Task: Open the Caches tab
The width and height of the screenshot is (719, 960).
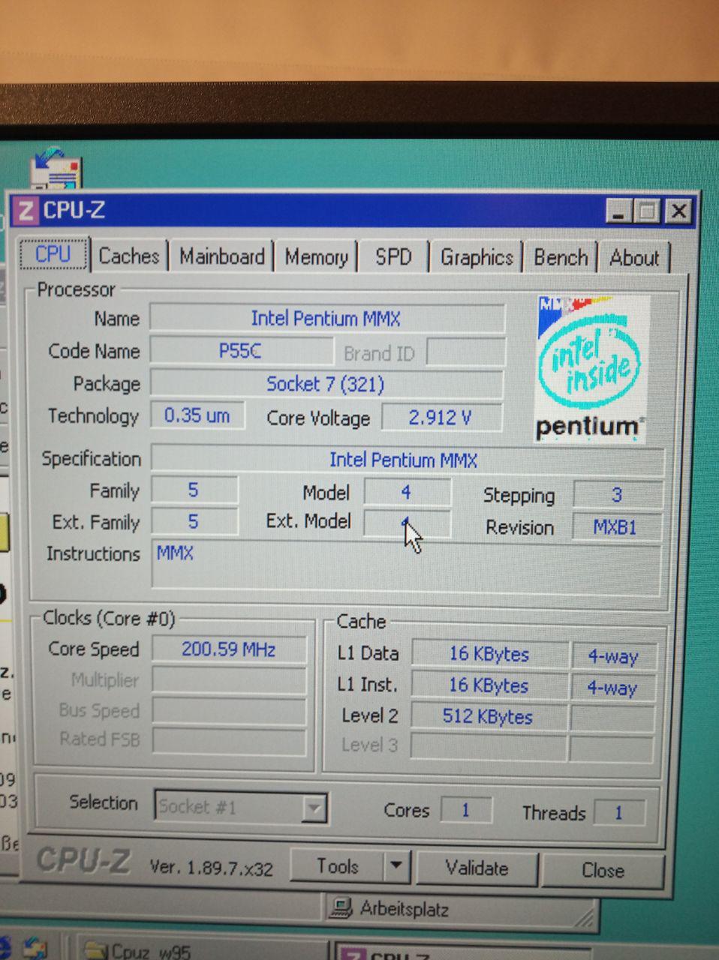Action: tap(129, 256)
